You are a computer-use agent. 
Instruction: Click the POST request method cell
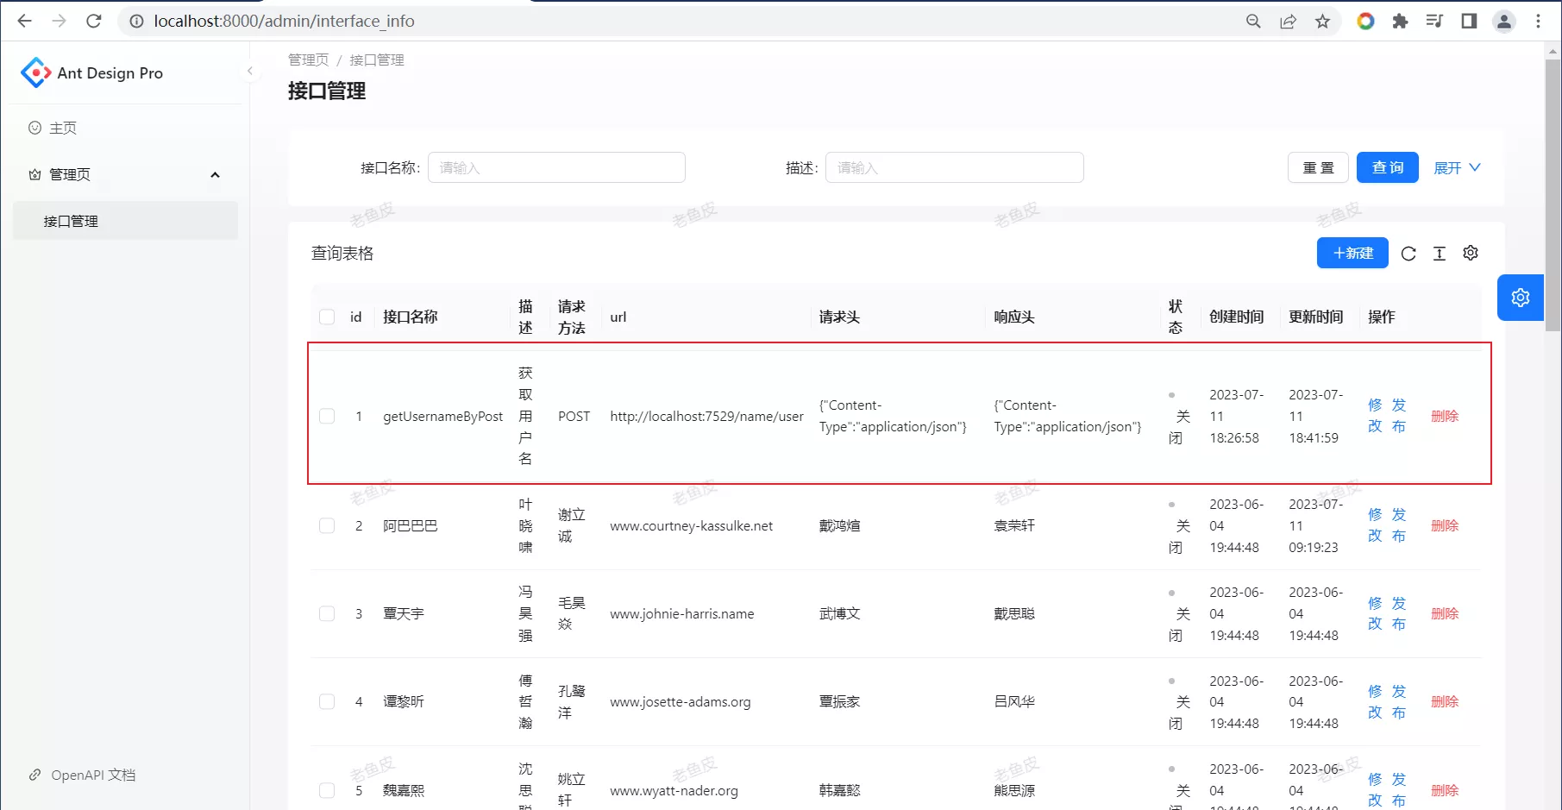pyautogui.click(x=574, y=416)
